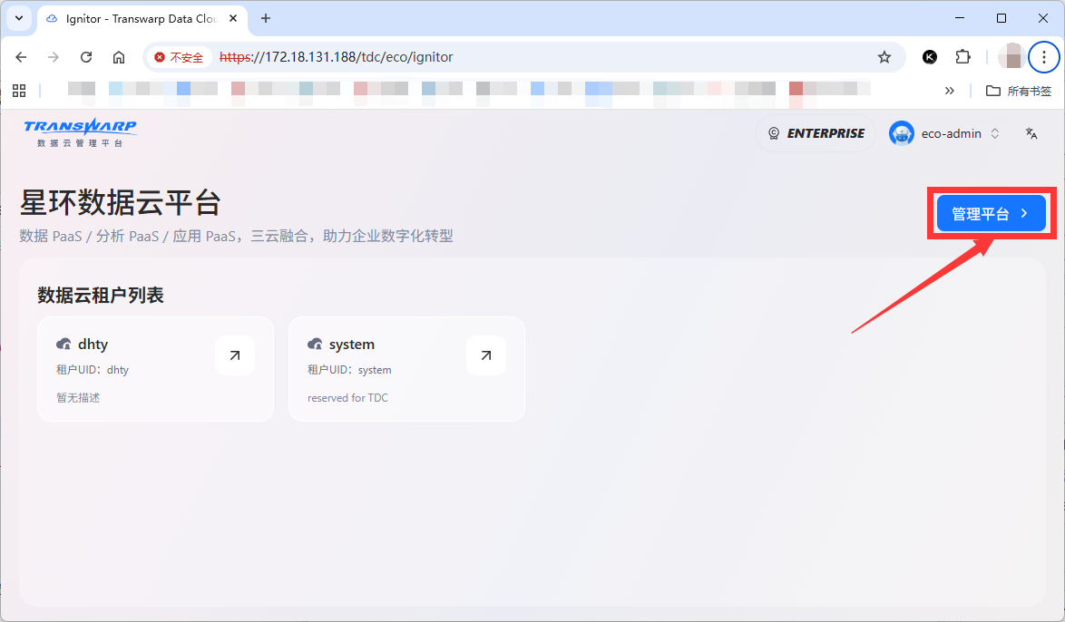Click the Transwarp platform logo
This screenshot has width=1065, height=622.
[80, 132]
